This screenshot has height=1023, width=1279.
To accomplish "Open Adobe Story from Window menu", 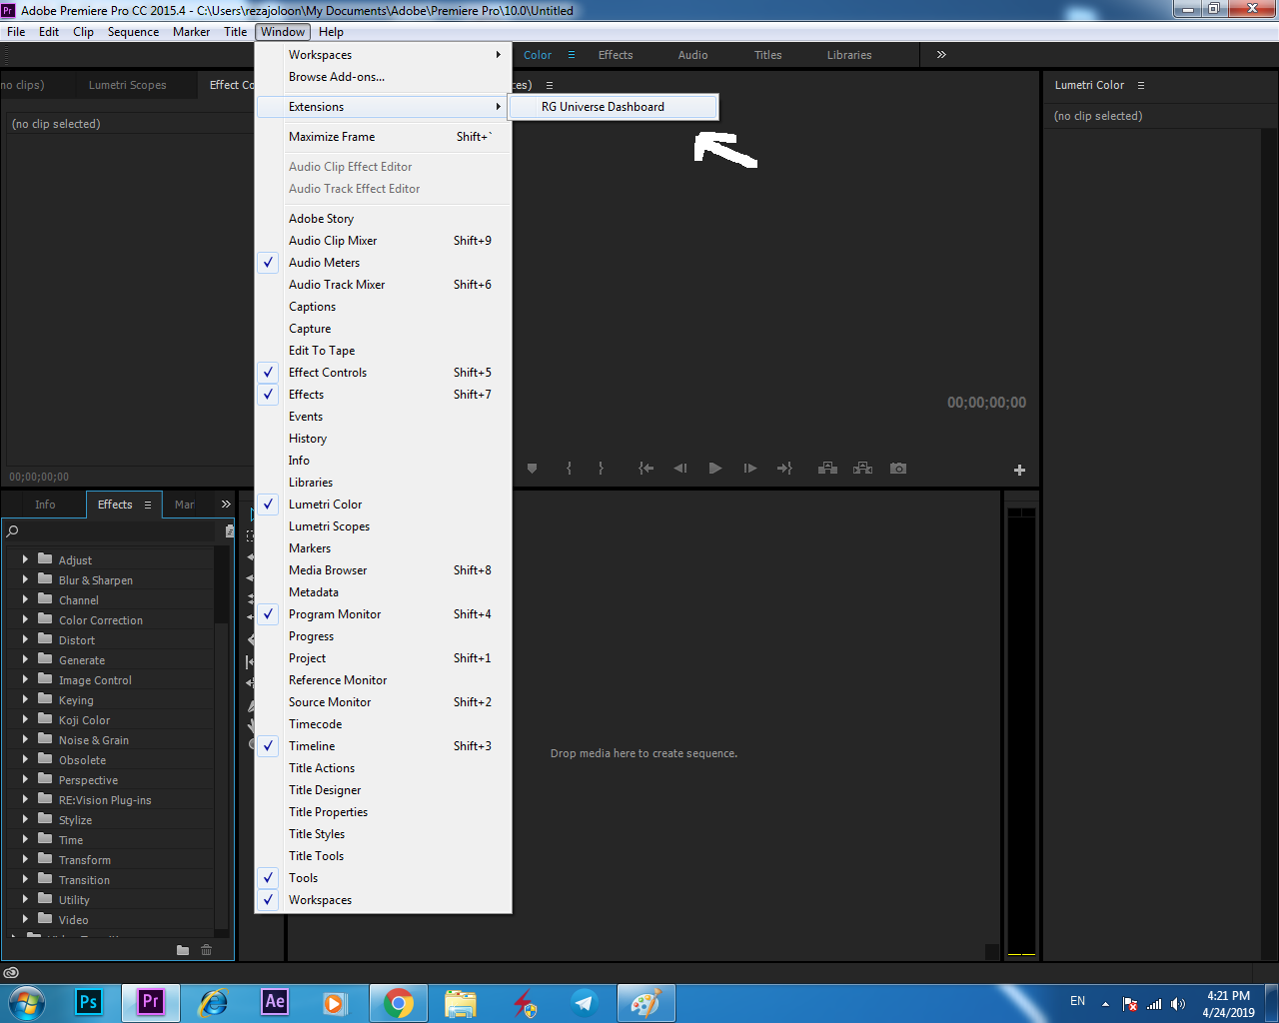I will tap(384, 219).
